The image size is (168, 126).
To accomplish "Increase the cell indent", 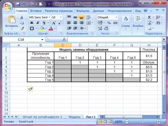I will (x=75, y=28).
